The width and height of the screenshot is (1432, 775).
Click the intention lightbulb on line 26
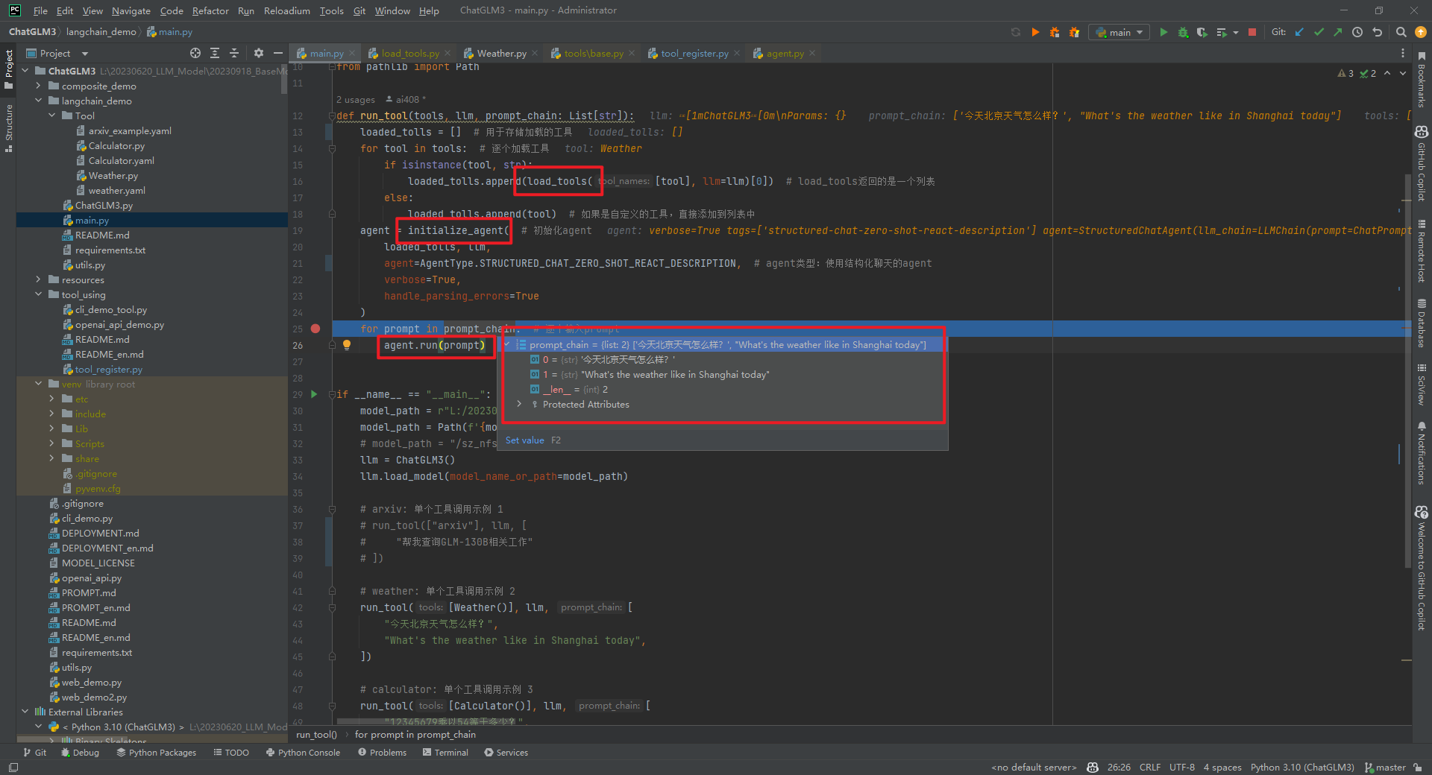click(x=347, y=344)
